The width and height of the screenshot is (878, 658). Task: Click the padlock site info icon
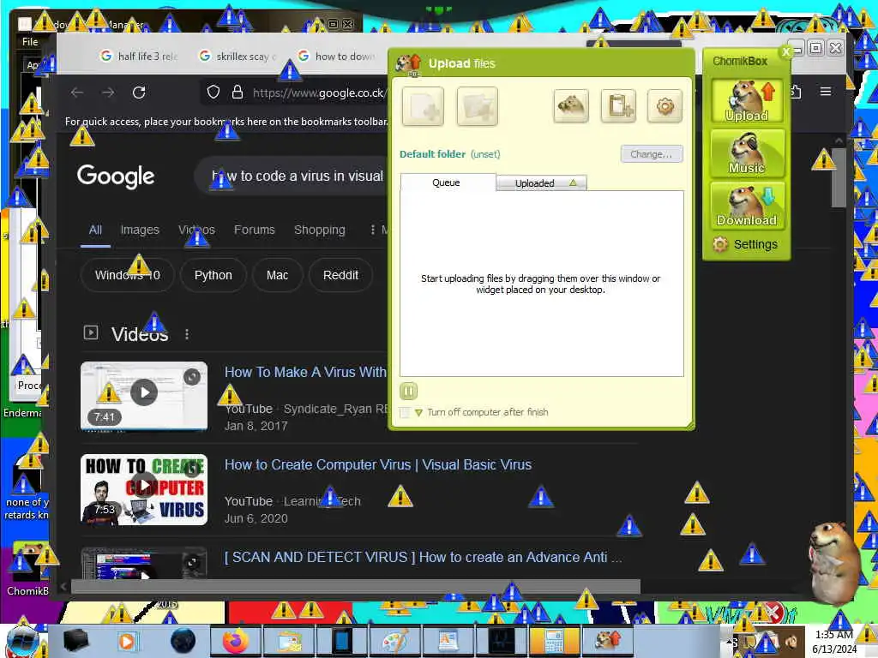[x=238, y=93]
